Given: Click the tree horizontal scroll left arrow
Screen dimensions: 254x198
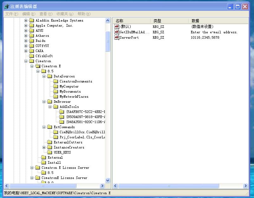Looking at the screenshot, I should coord(7,186).
